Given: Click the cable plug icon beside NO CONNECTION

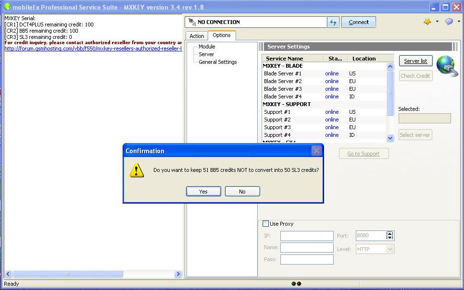Looking at the screenshot, I should click(x=192, y=22).
